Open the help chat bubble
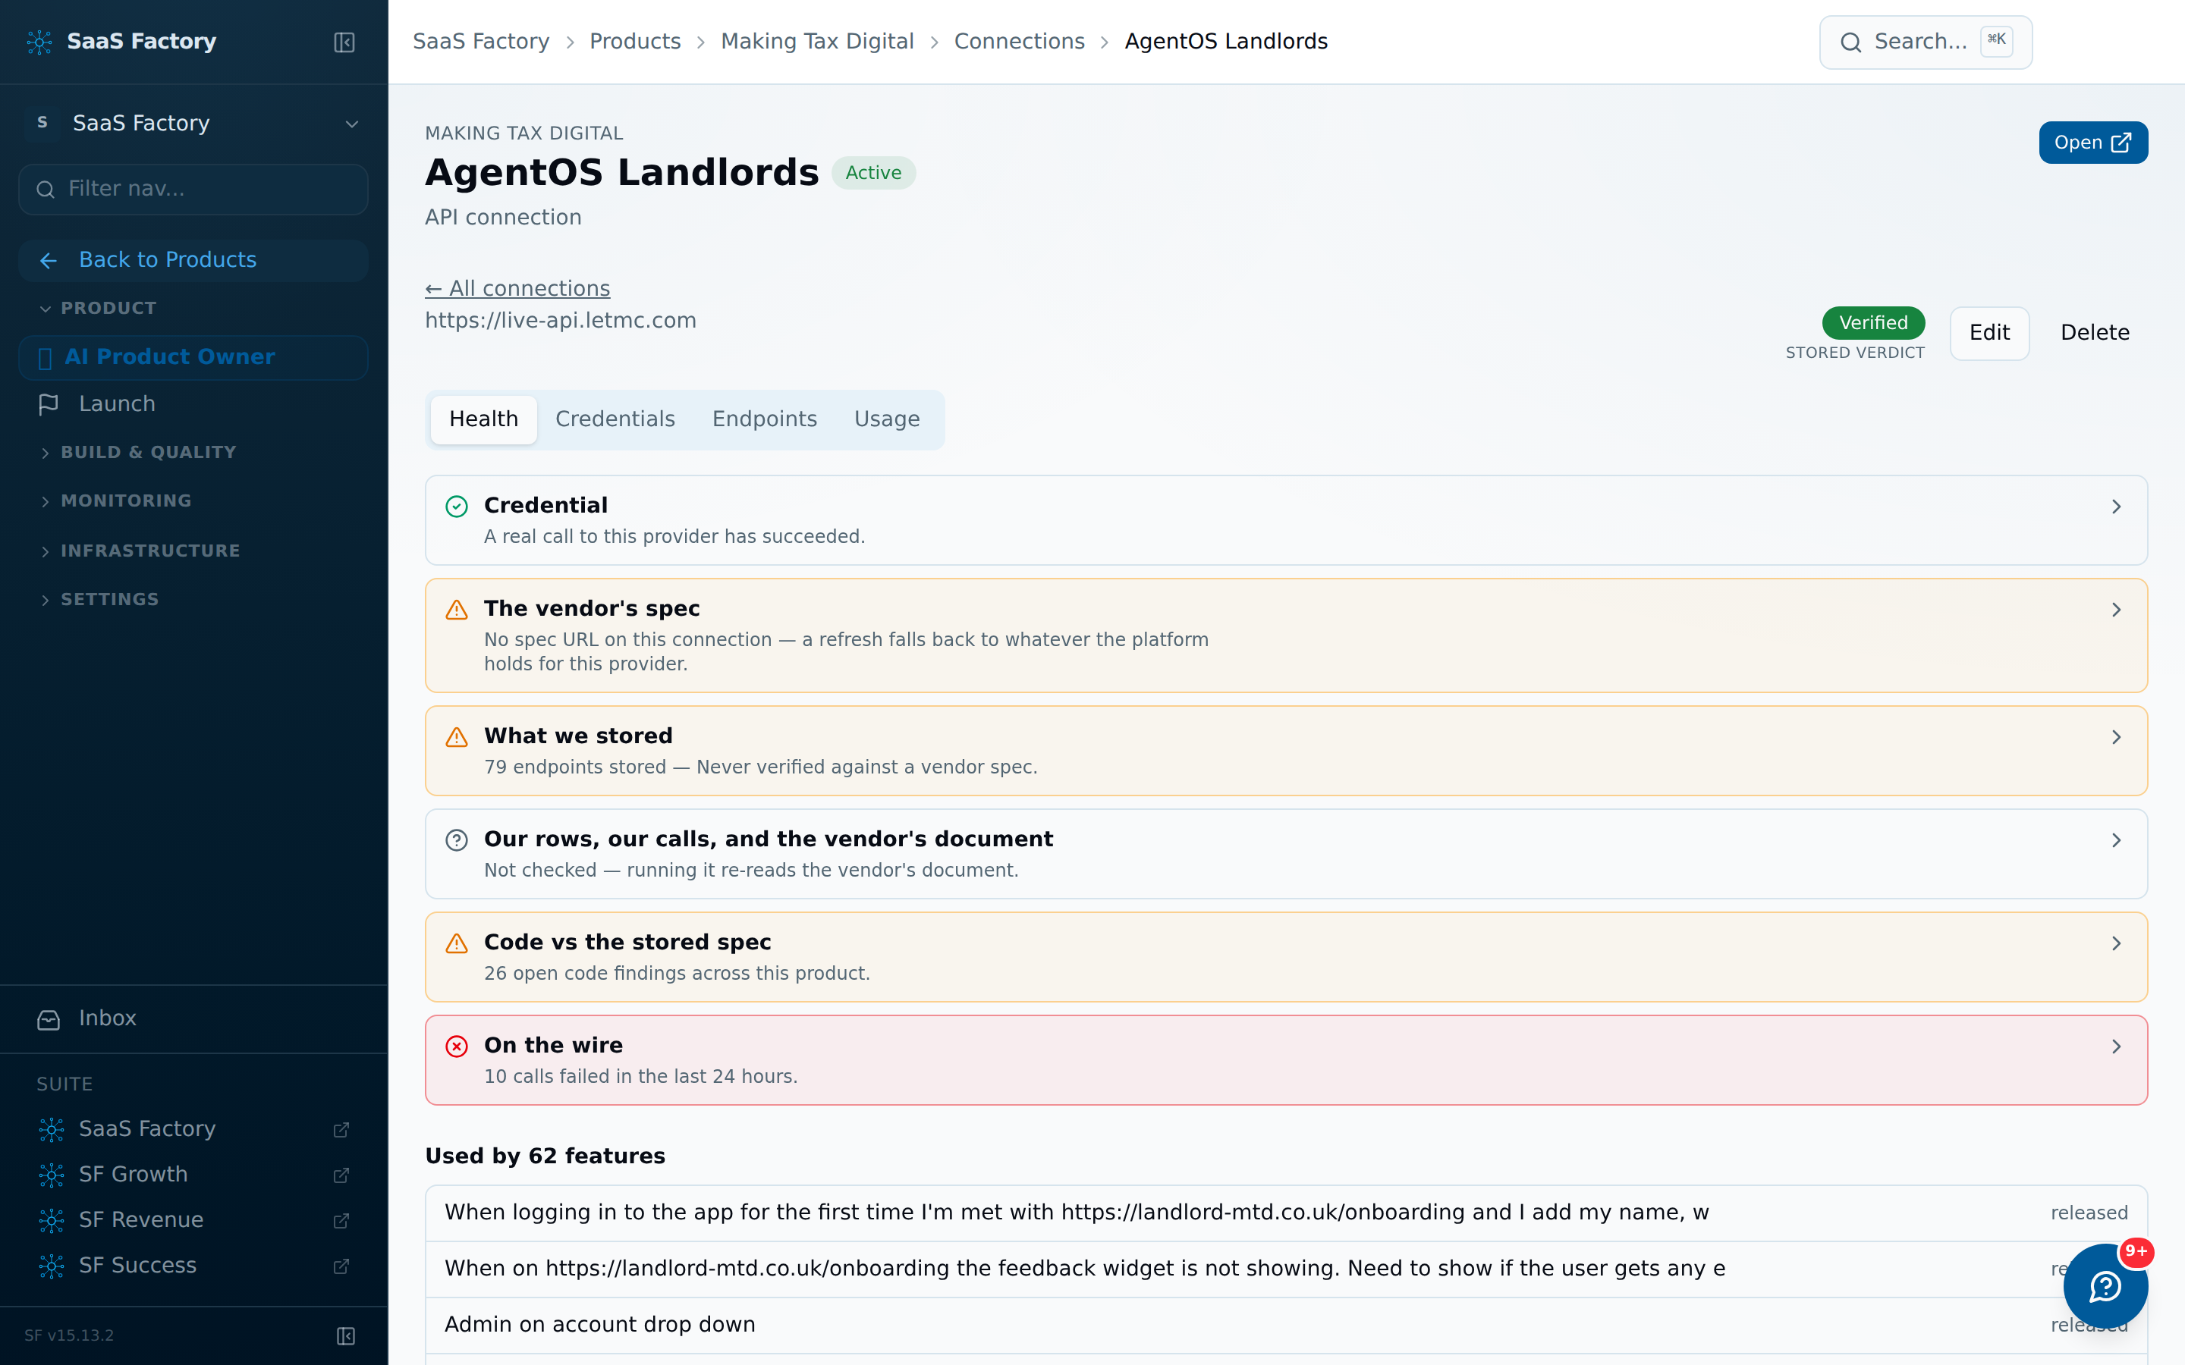The width and height of the screenshot is (2185, 1365). (2105, 1285)
